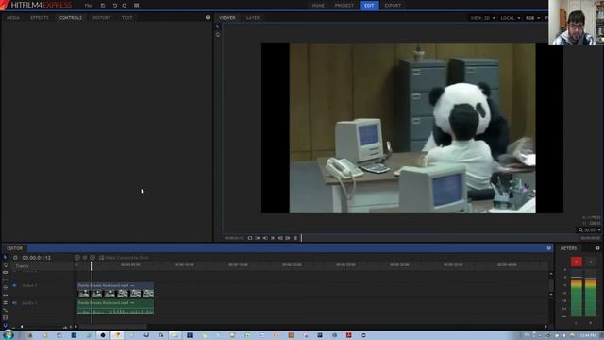Toggle Video 1 track visibility eye

coord(15,285)
